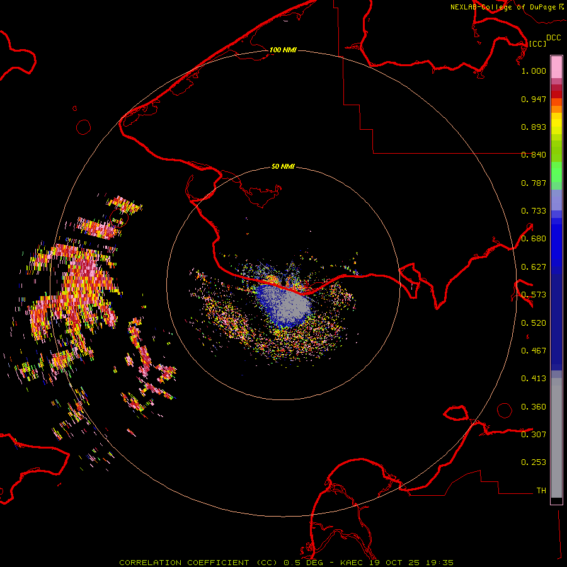Click the 0.947 scale value
The image size is (567, 567).
[x=534, y=99]
